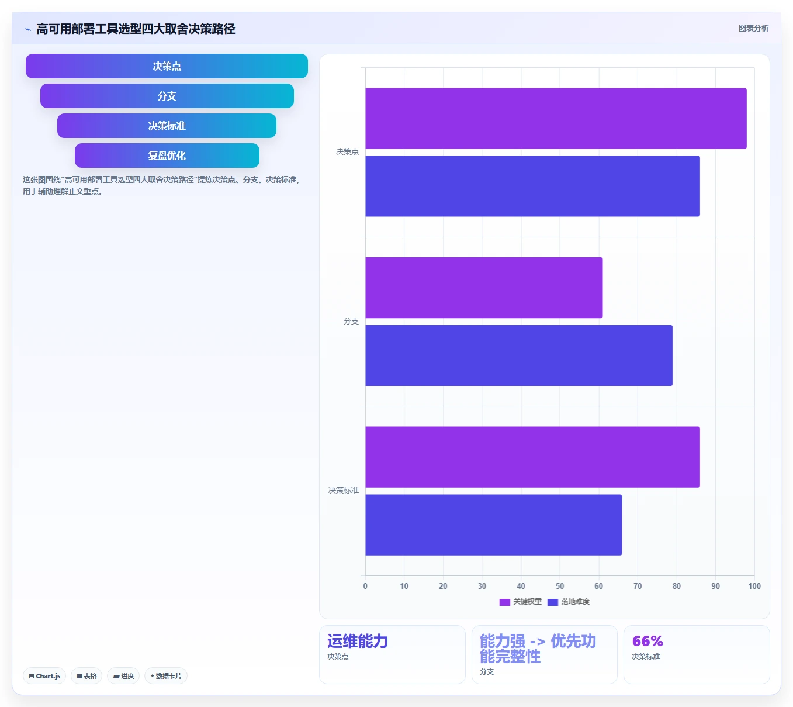
Task: Select the 决策点 funnel stage
Action: [167, 66]
